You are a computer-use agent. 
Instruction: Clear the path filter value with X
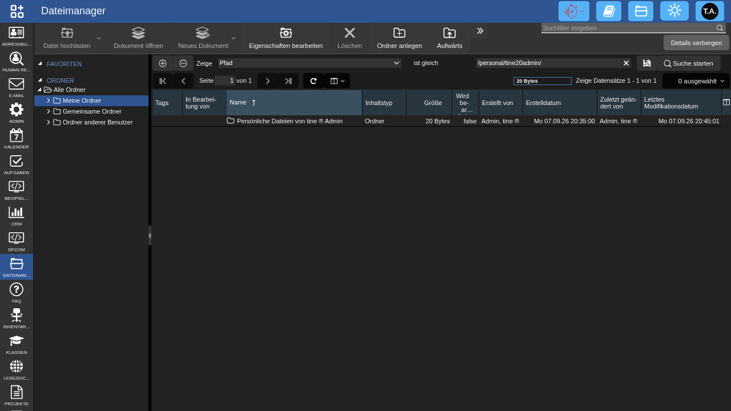click(x=626, y=63)
